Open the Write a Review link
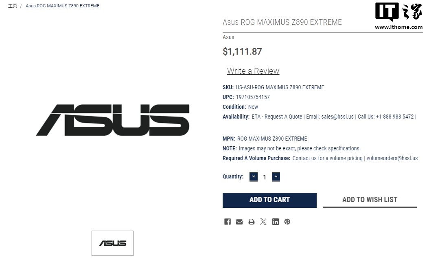This screenshot has height=262, width=429. pos(253,71)
